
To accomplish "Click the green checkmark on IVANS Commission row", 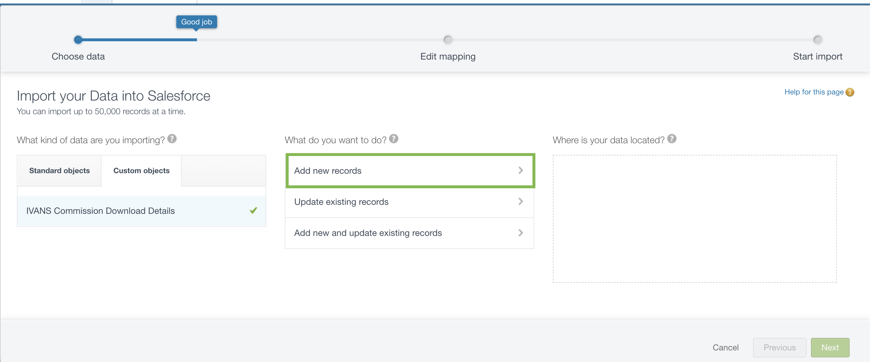I will point(253,210).
